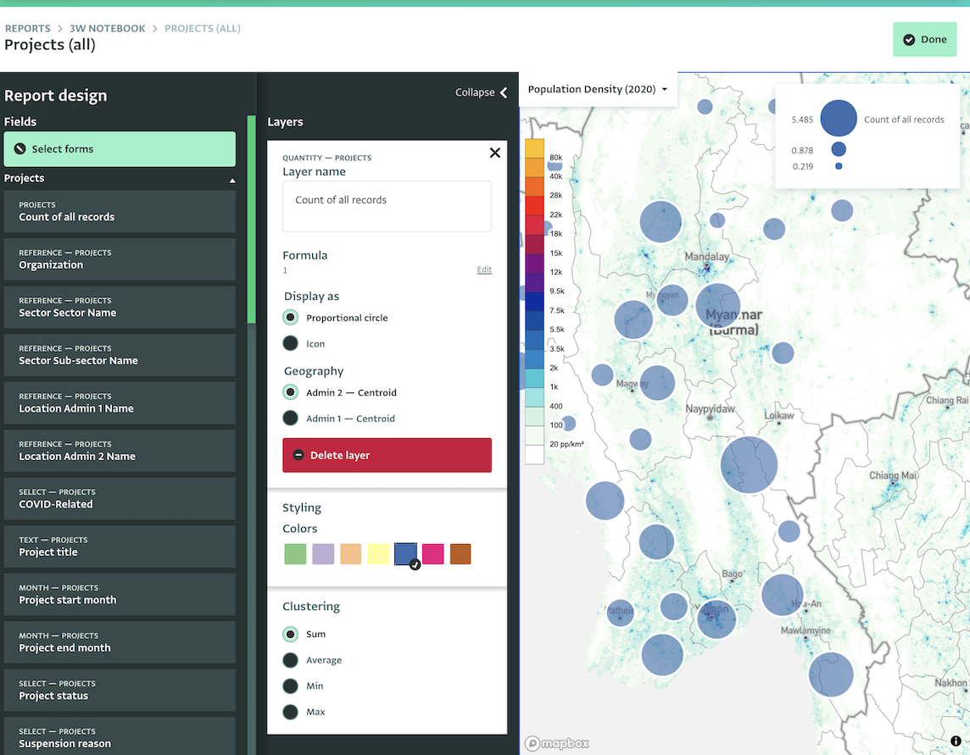Edit the layer formula
The image size is (970, 755).
click(x=484, y=269)
